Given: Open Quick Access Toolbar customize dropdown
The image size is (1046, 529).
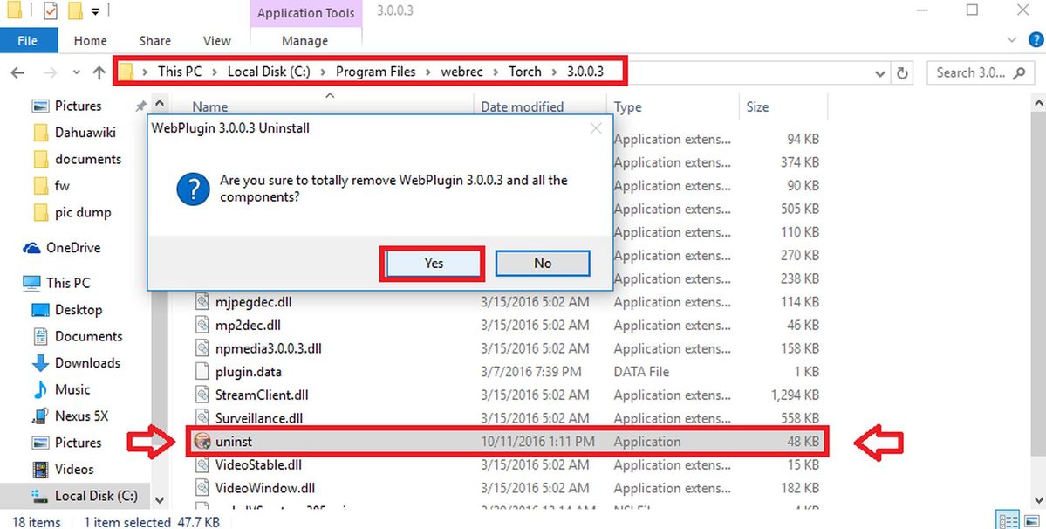Looking at the screenshot, I should tap(96, 11).
